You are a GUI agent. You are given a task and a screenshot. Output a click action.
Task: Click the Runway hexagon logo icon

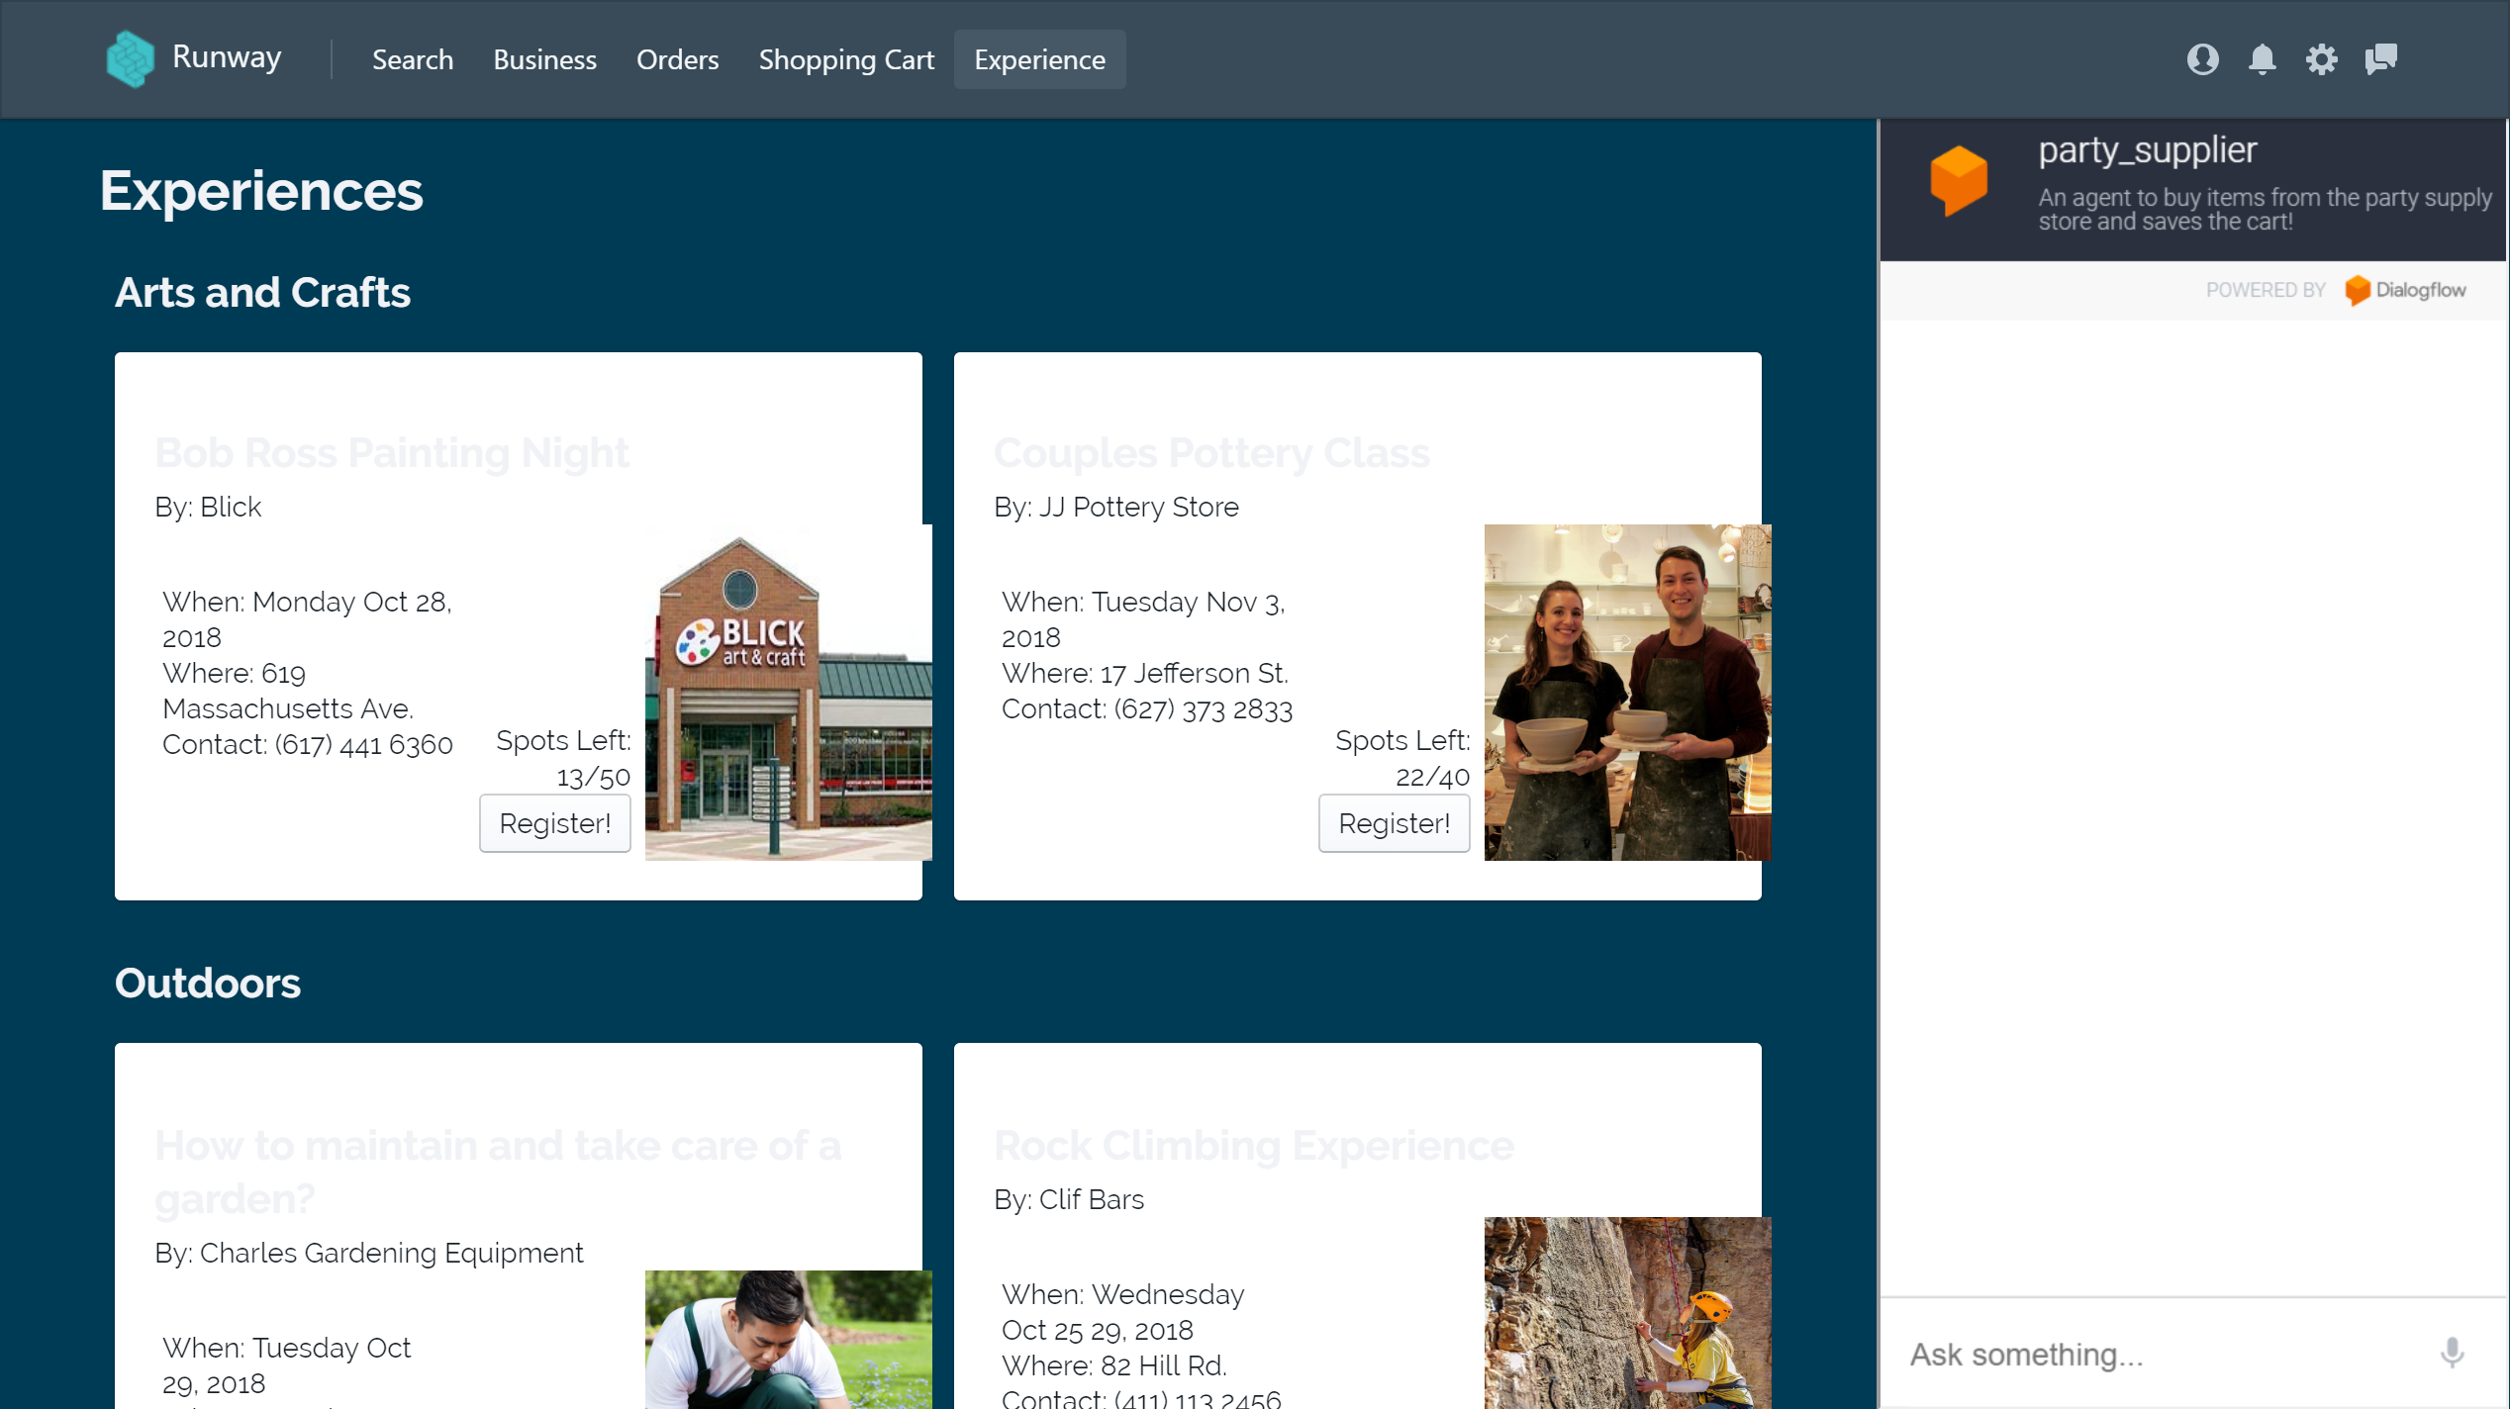pos(130,58)
